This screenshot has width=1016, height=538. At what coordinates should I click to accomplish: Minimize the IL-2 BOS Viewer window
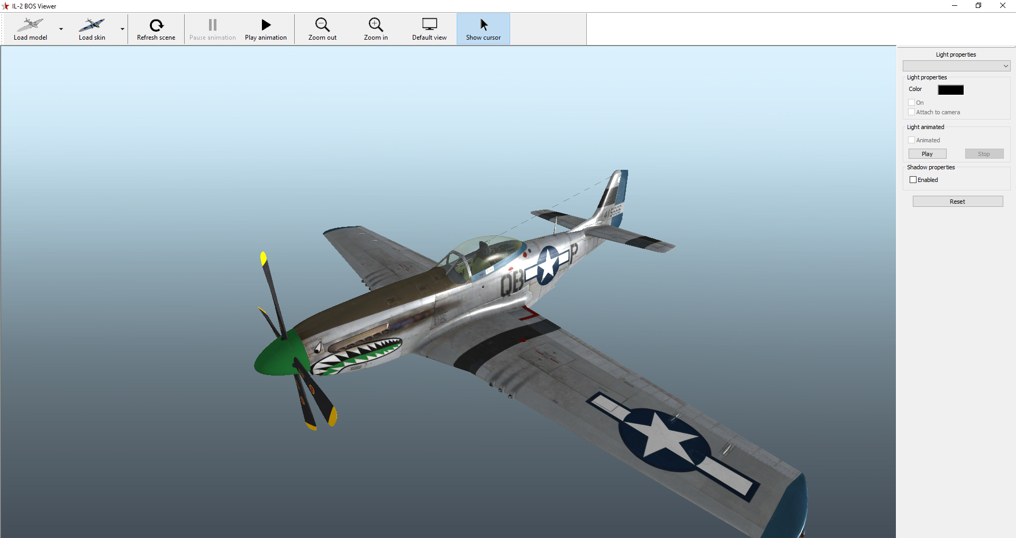(x=955, y=6)
